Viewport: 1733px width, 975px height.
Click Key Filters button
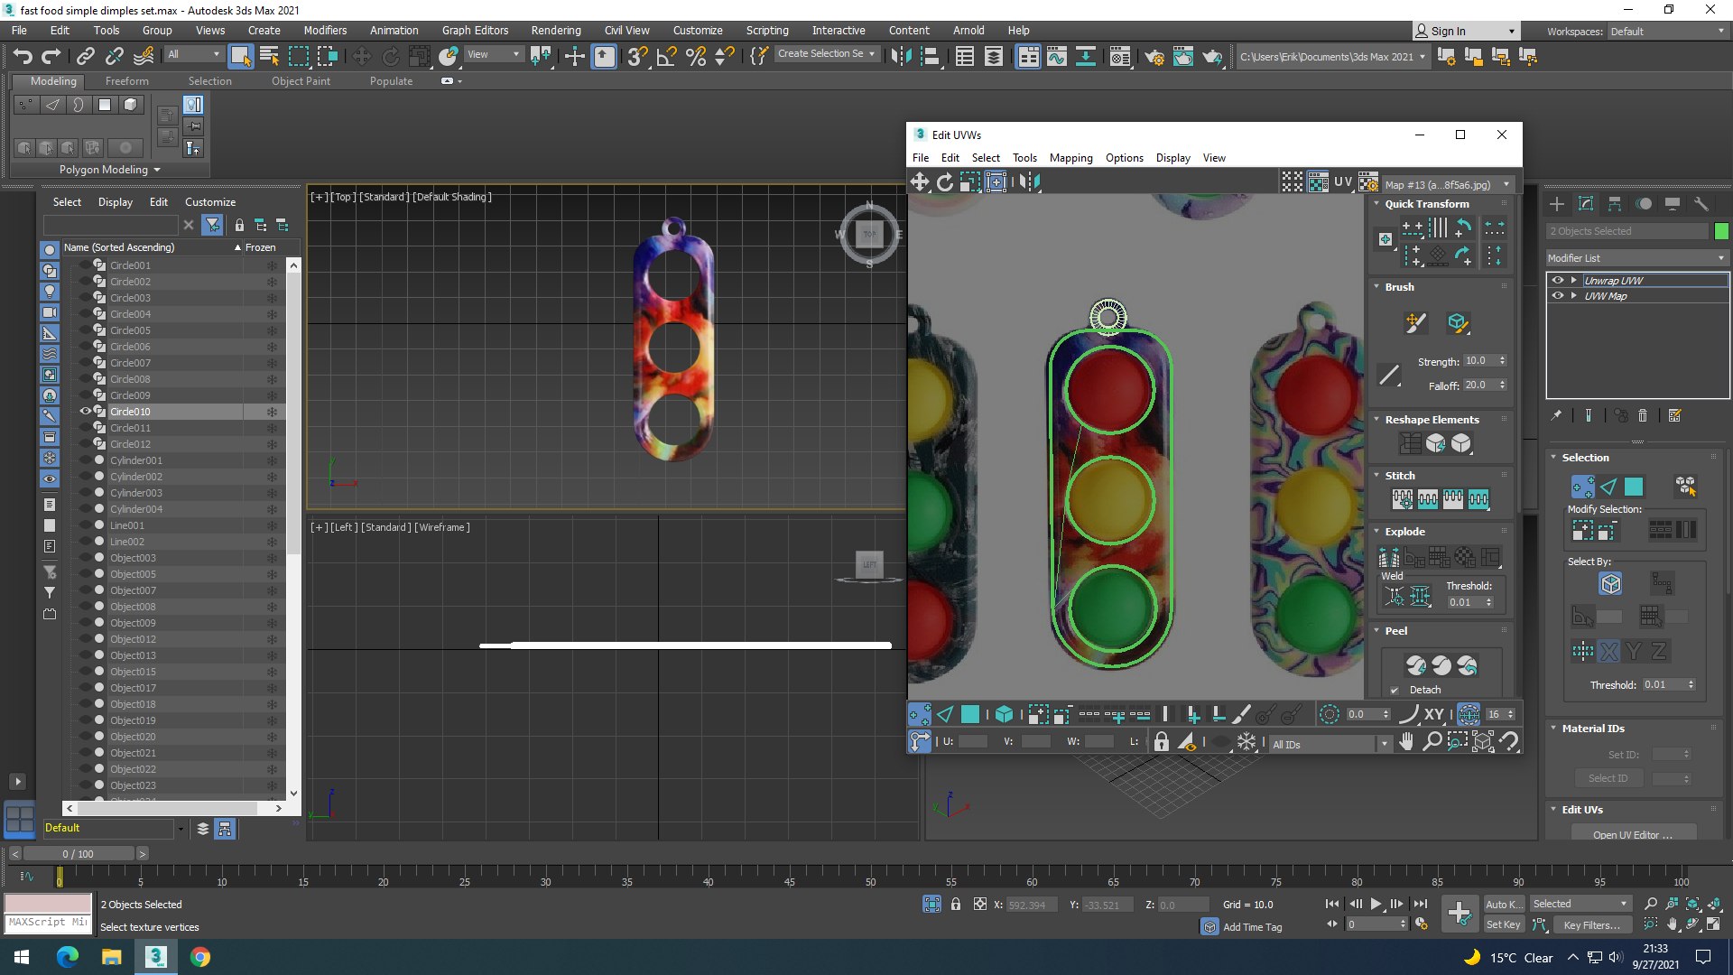coord(1590,924)
